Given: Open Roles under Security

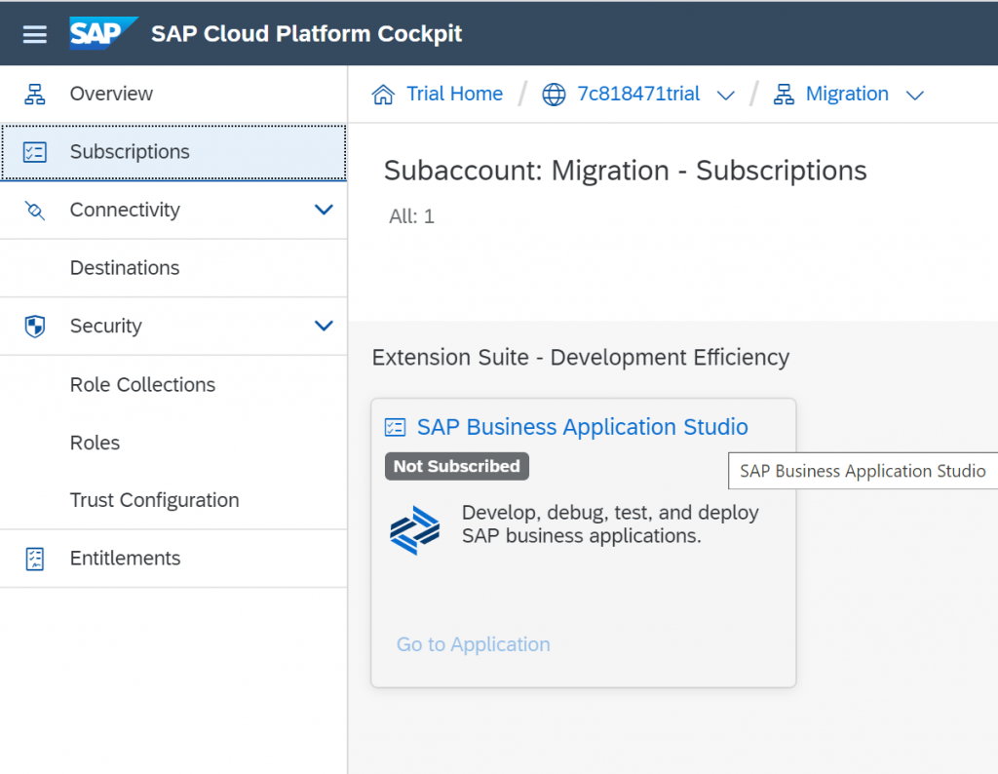Looking at the screenshot, I should point(173,443).
